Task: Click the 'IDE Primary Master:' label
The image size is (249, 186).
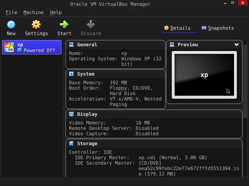Action: pyautogui.click(x=102, y=158)
